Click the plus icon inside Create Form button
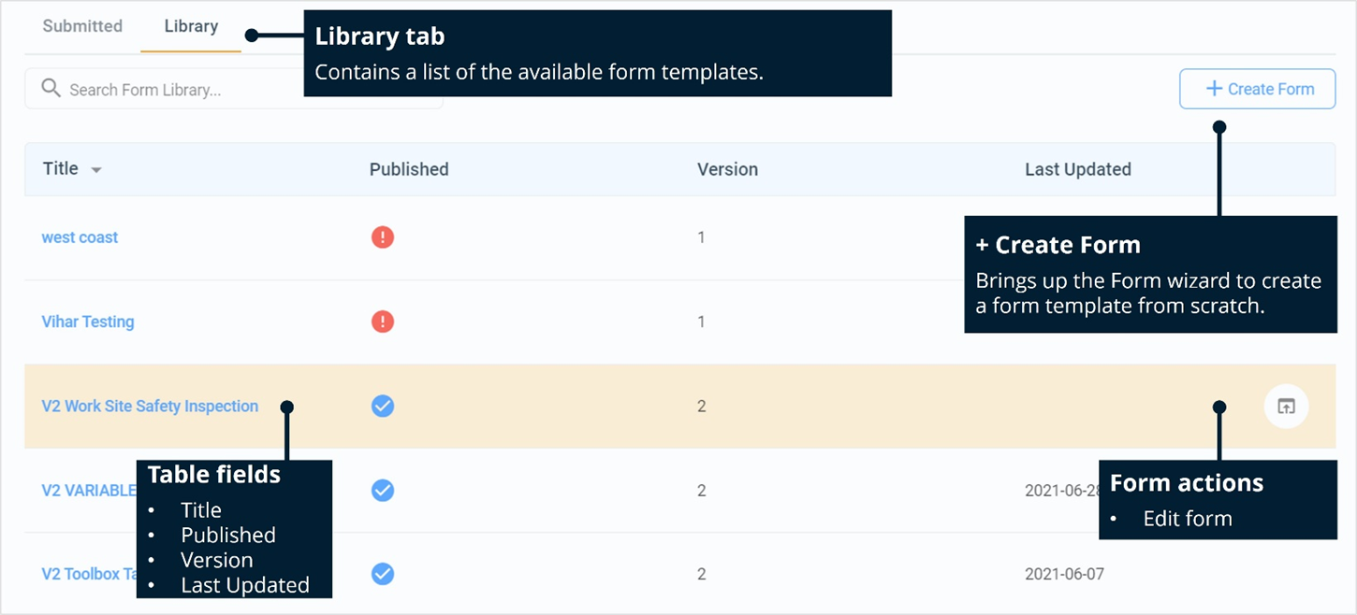Viewport: 1357px width, 615px height. (x=1214, y=89)
